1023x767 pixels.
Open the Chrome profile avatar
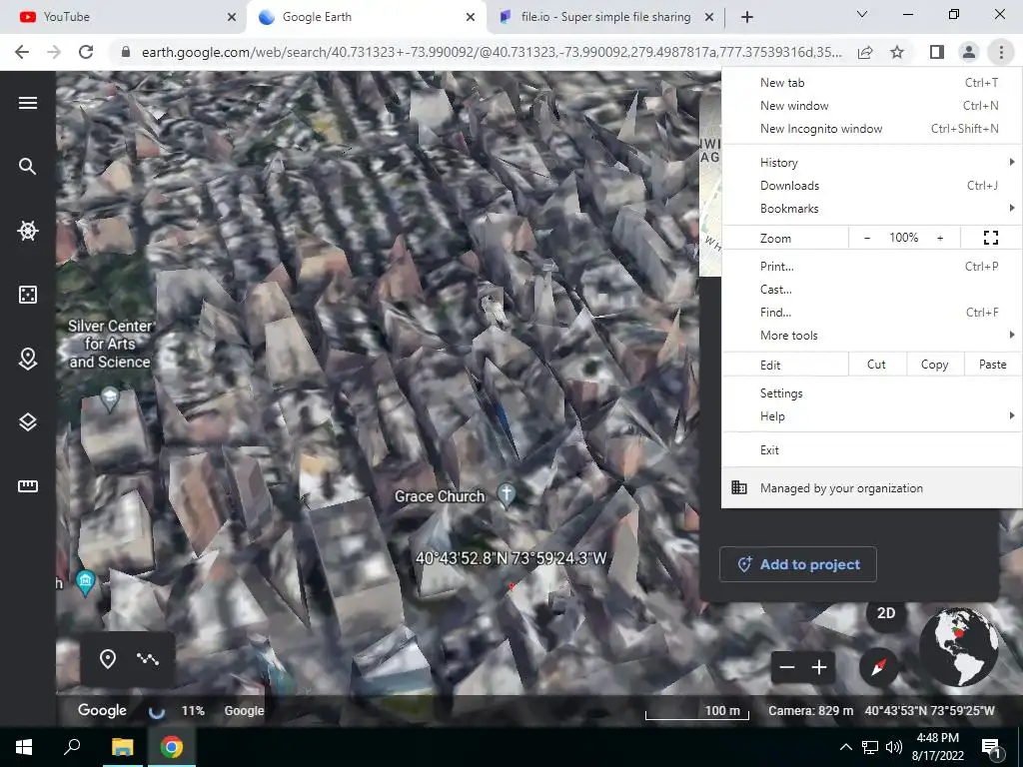969,52
